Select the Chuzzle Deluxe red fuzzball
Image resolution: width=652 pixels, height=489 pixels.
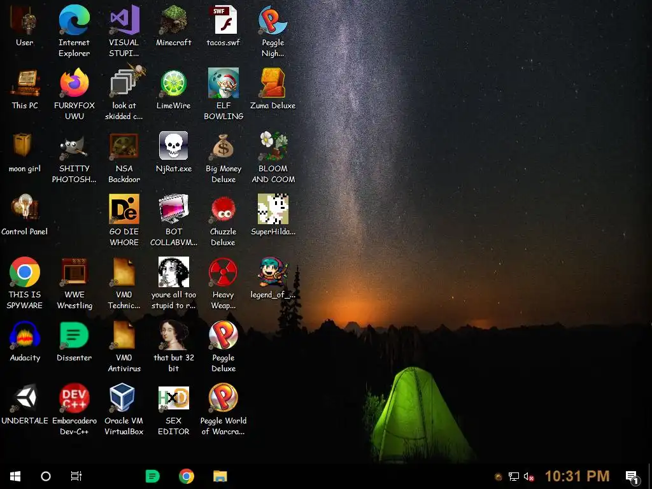click(223, 209)
